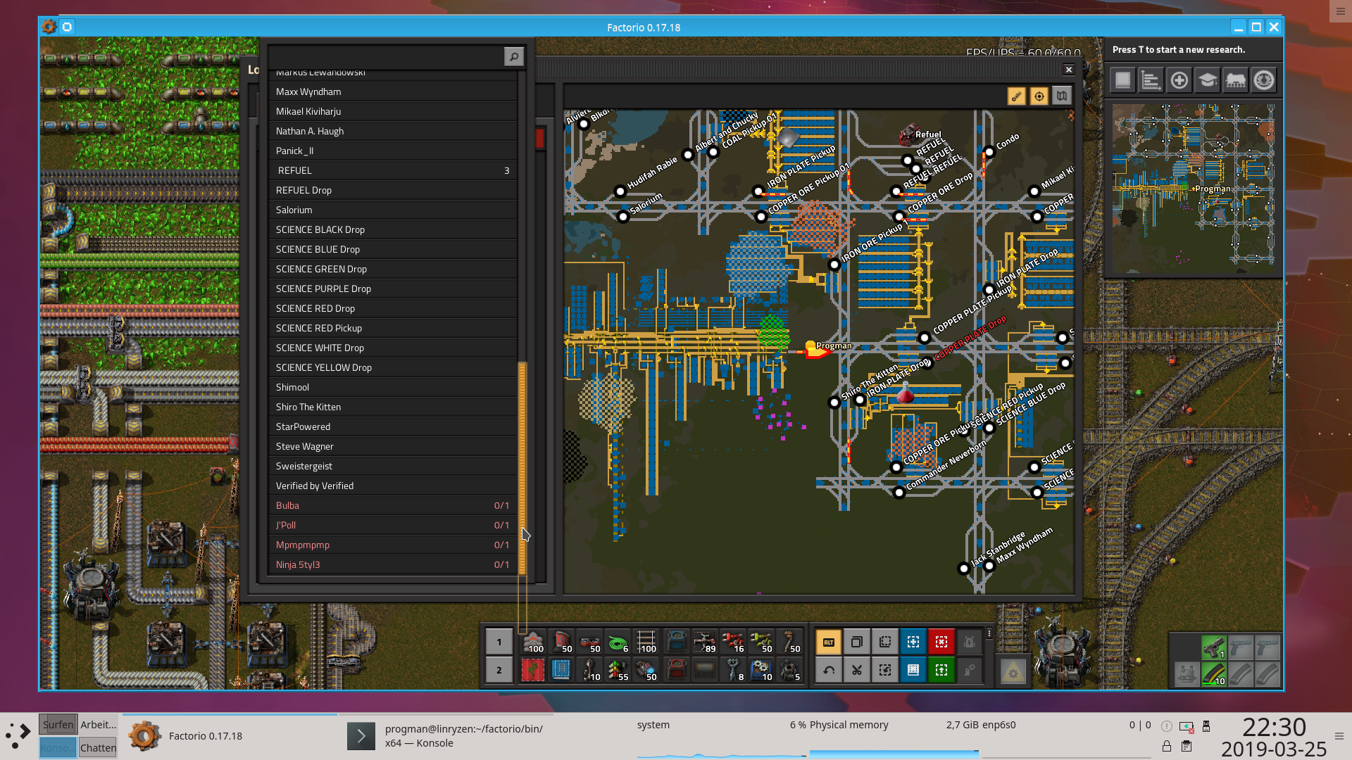Select green wire with count 6
1352x760 pixels.
coord(618,642)
